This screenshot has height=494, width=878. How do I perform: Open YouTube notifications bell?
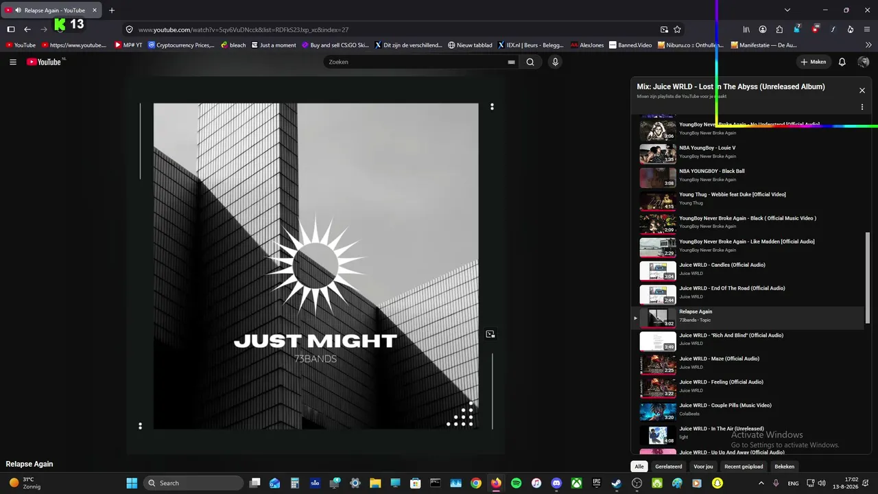(x=842, y=62)
